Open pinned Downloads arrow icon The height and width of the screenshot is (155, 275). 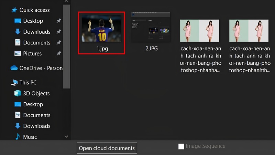pos(18,32)
